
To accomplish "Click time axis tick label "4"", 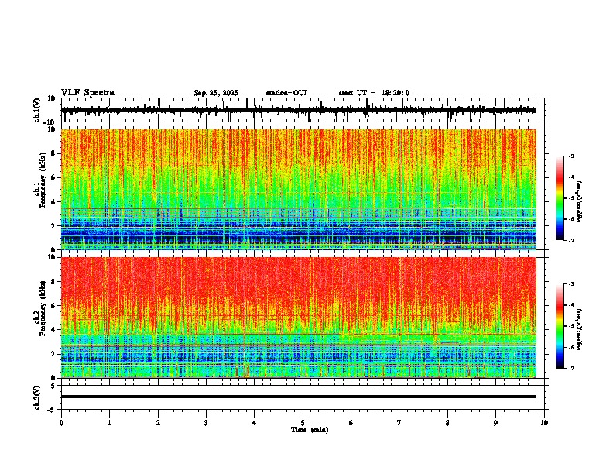I will click(254, 423).
